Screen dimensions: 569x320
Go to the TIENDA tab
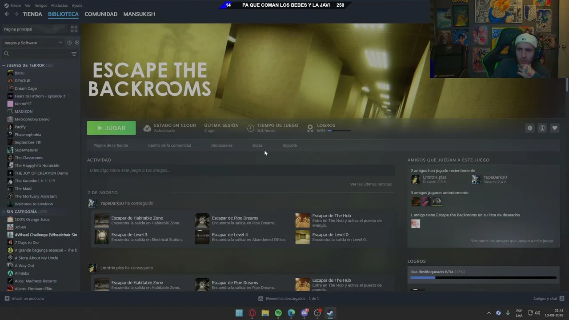point(32,14)
